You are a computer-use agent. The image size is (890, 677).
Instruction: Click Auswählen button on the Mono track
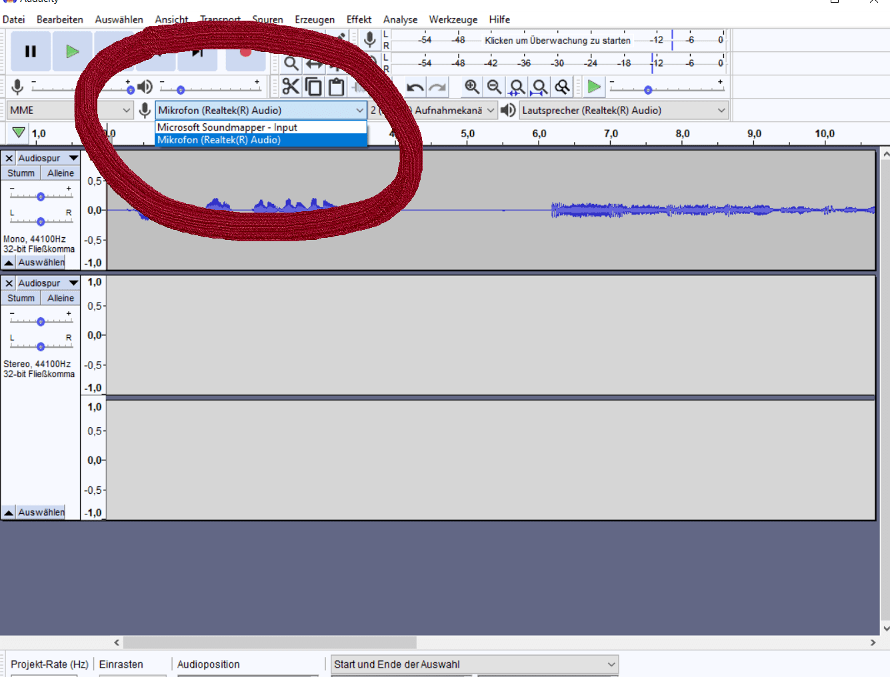41,263
